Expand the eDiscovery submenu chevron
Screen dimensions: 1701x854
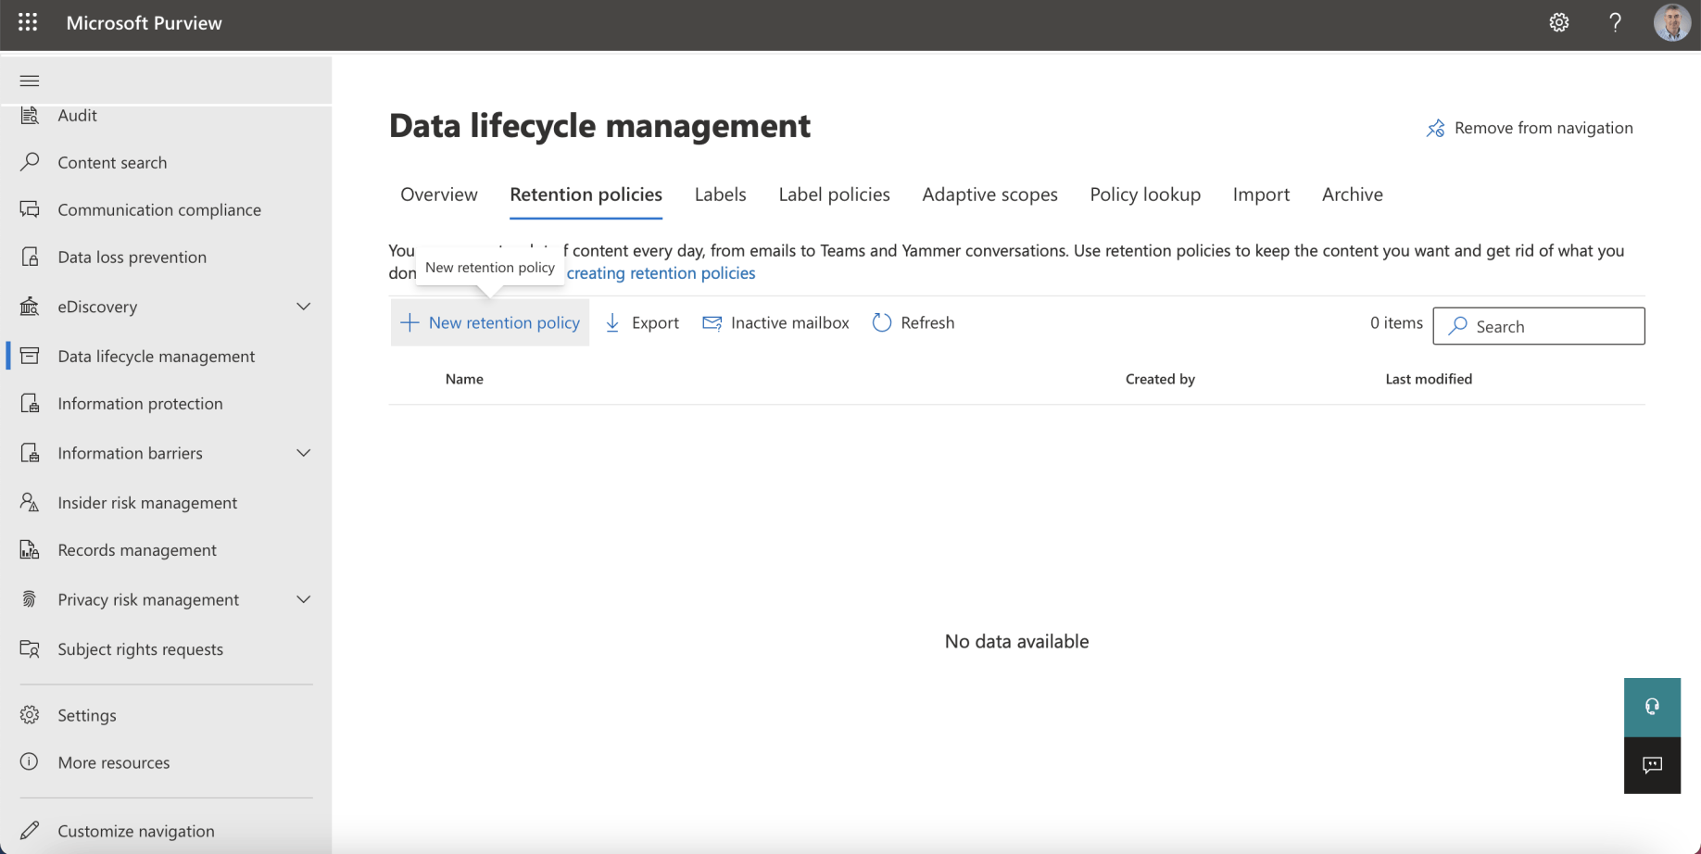pyautogui.click(x=303, y=307)
